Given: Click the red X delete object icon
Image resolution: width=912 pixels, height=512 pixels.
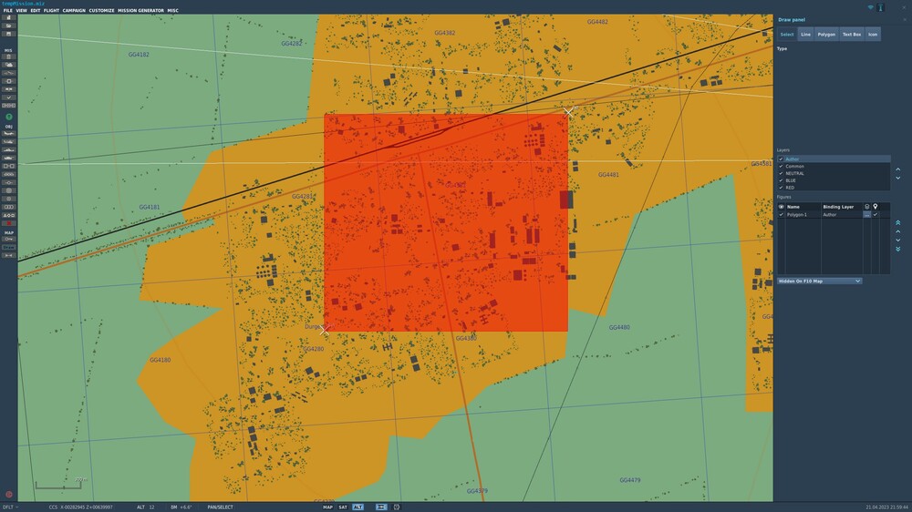Looking at the screenshot, I should point(9,223).
